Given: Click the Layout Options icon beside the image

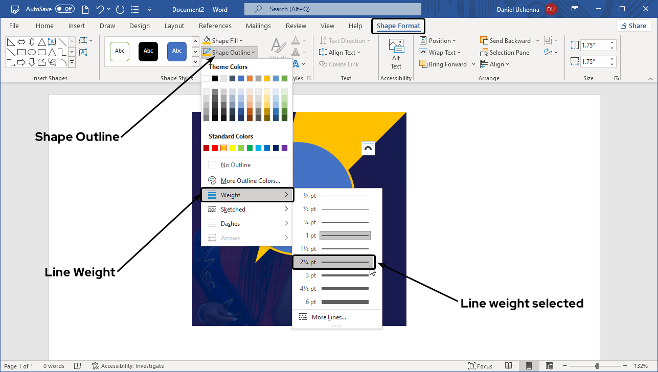Looking at the screenshot, I should (x=368, y=148).
